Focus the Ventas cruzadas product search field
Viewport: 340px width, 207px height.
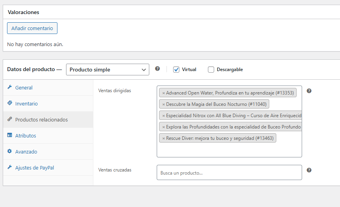tap(229, 173)
